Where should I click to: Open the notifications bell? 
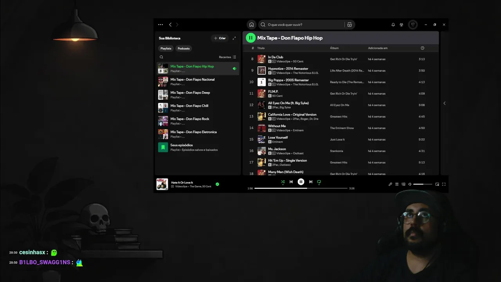coord(393,25)
